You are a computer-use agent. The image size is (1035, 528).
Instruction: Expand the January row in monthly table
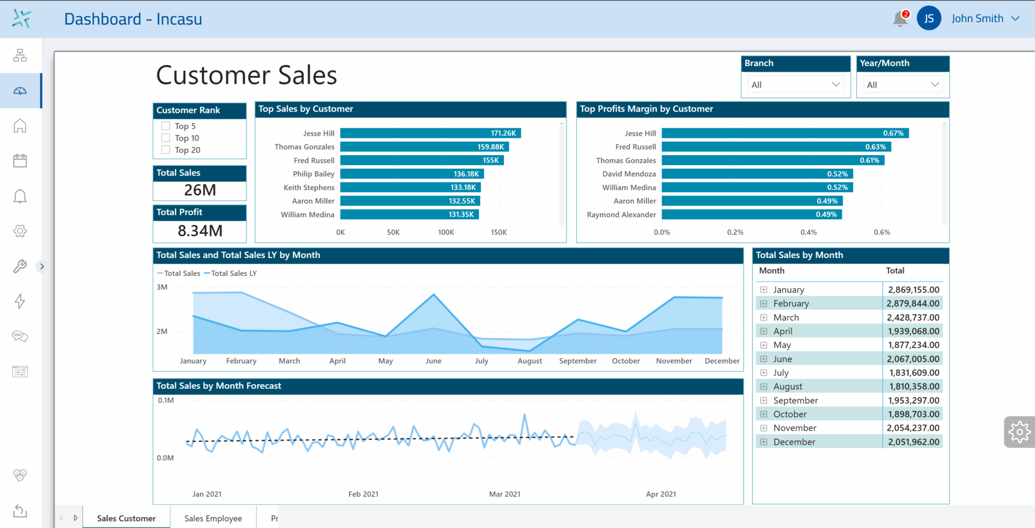click(x=764, y=290)
